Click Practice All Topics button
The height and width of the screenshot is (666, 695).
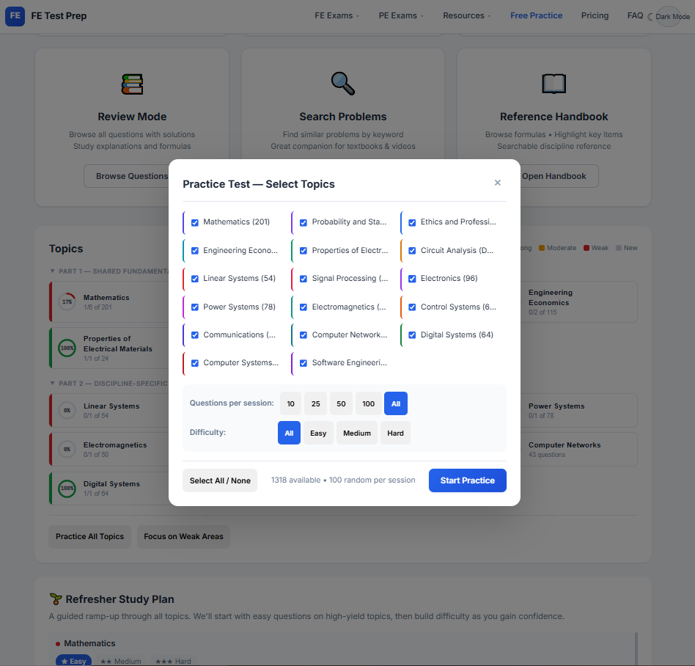(x=90, y=536)
